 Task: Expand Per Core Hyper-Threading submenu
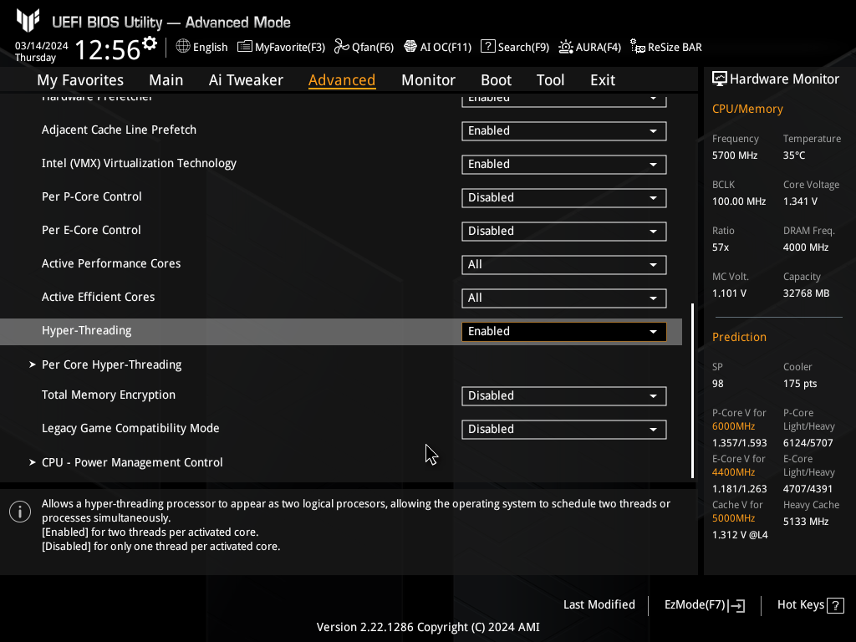click(x=111, y=365)
